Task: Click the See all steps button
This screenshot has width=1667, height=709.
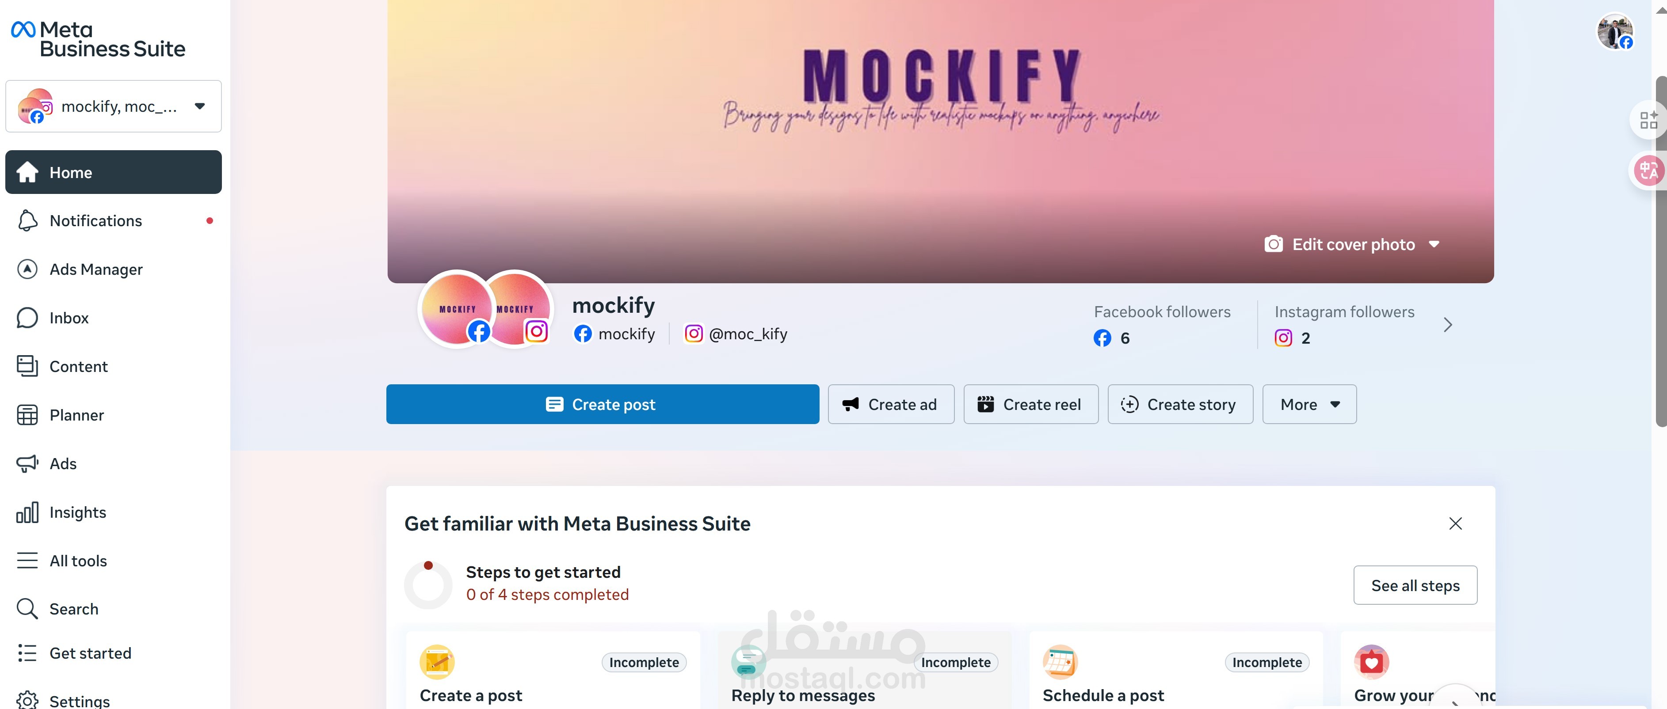Action: [x=1415, y=585]
